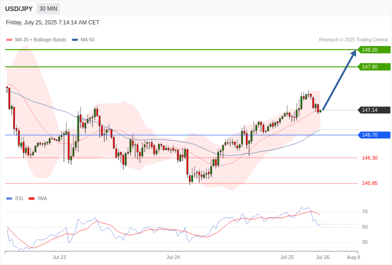Image resolution: width=392 pixels, height=265 pixels.
Task: Click the 'MA 20 + Bollinger Bands' legend label
Action: point(41,40)
